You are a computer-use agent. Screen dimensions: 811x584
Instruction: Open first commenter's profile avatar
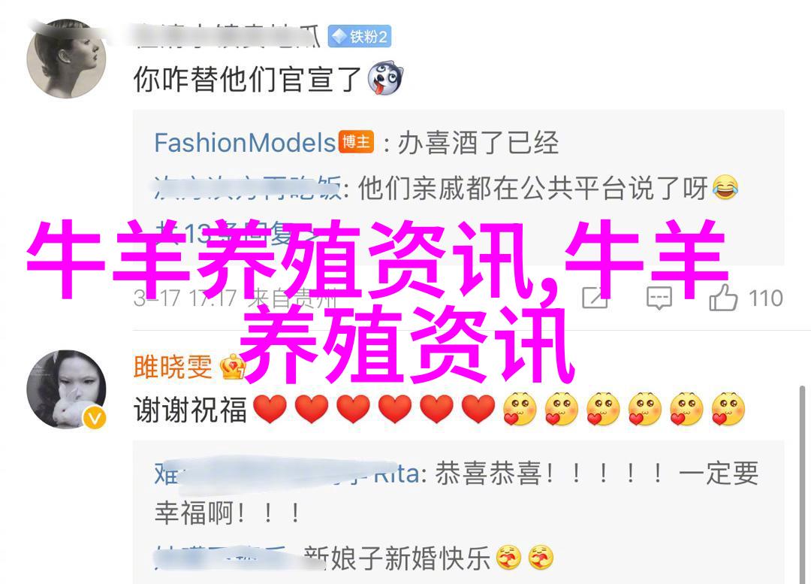pyautogui.click(x=66, y=59)
